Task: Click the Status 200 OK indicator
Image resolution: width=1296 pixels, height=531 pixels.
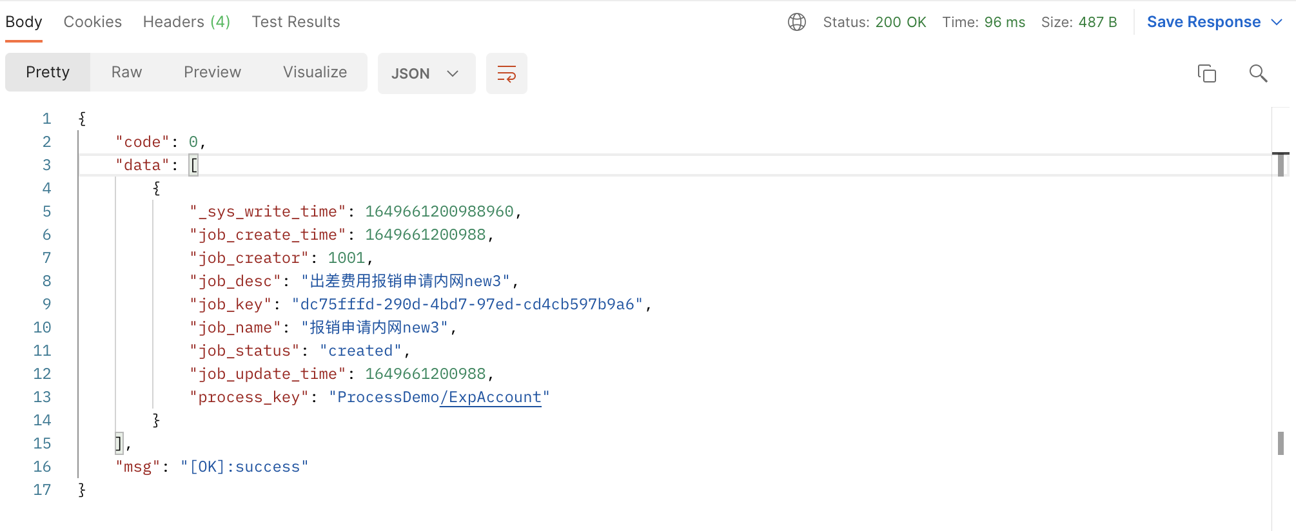Action: tap(874, 23)
